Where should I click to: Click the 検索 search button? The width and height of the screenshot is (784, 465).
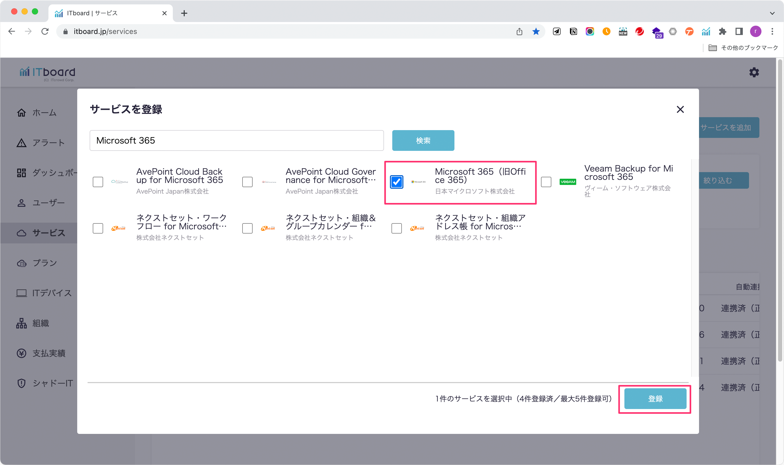tap(423, 140)
